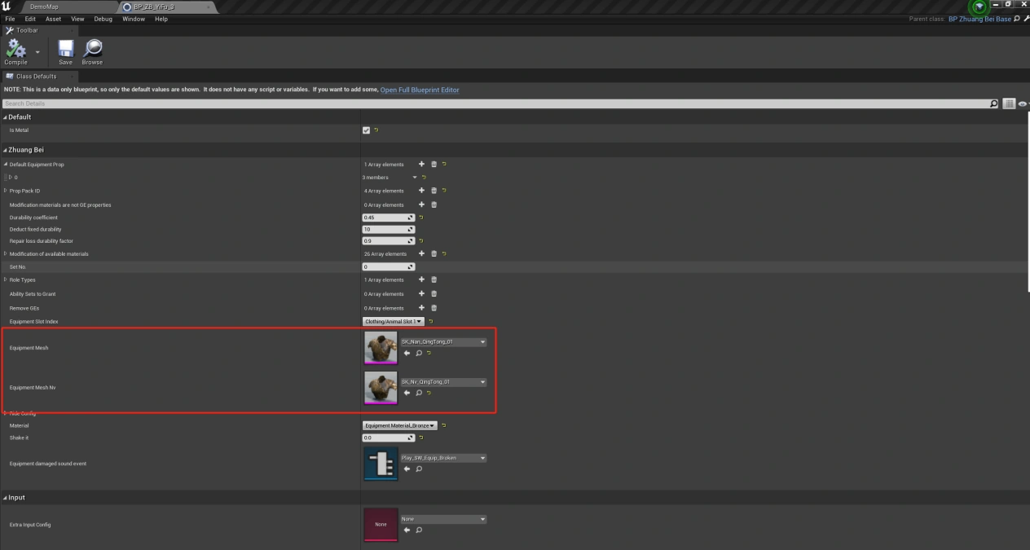The image size is (1030, 550).
Task: Collapse the Zhuang Bei section
Action: pyautogui.click(x=7, y=149)
